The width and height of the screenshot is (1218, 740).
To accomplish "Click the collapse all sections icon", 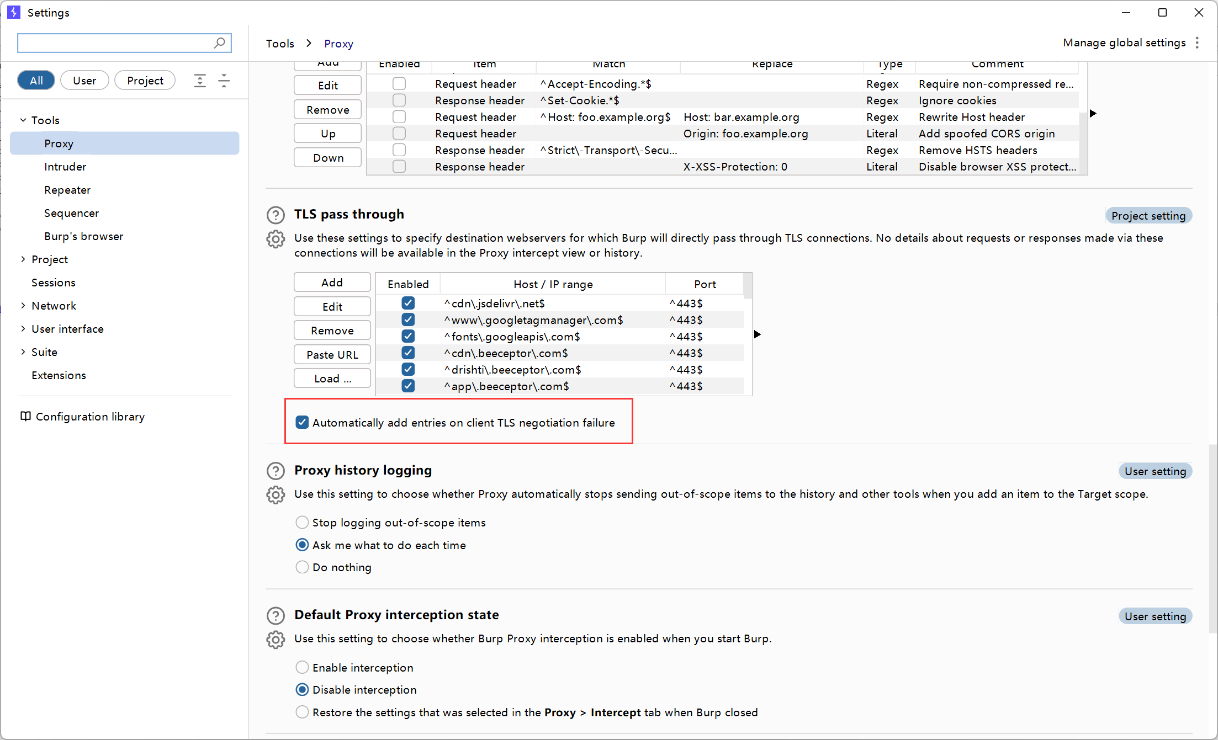I will point(224,81).
